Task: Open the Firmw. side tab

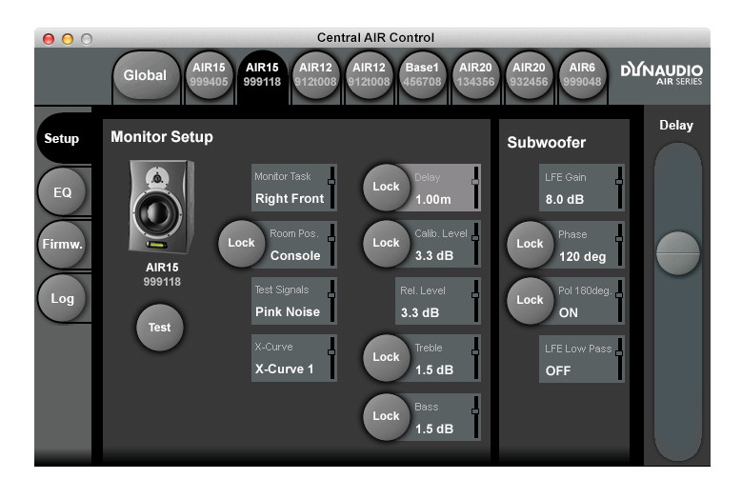Action: [62, 244]
